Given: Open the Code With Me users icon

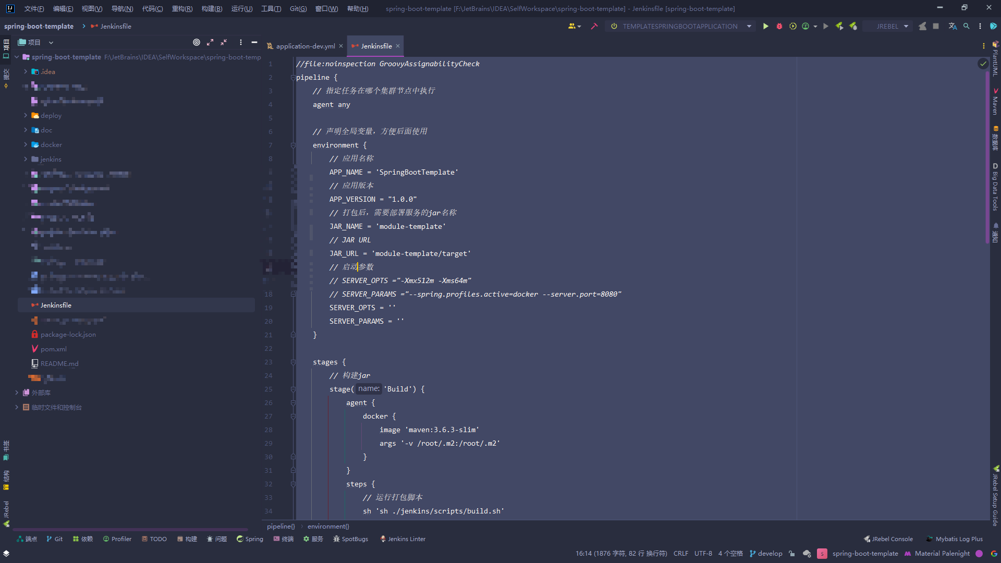Looking at the screenshot, I should coord(574,26).
